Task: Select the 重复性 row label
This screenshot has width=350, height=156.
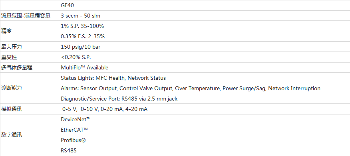Action: [x=9, y=57]
